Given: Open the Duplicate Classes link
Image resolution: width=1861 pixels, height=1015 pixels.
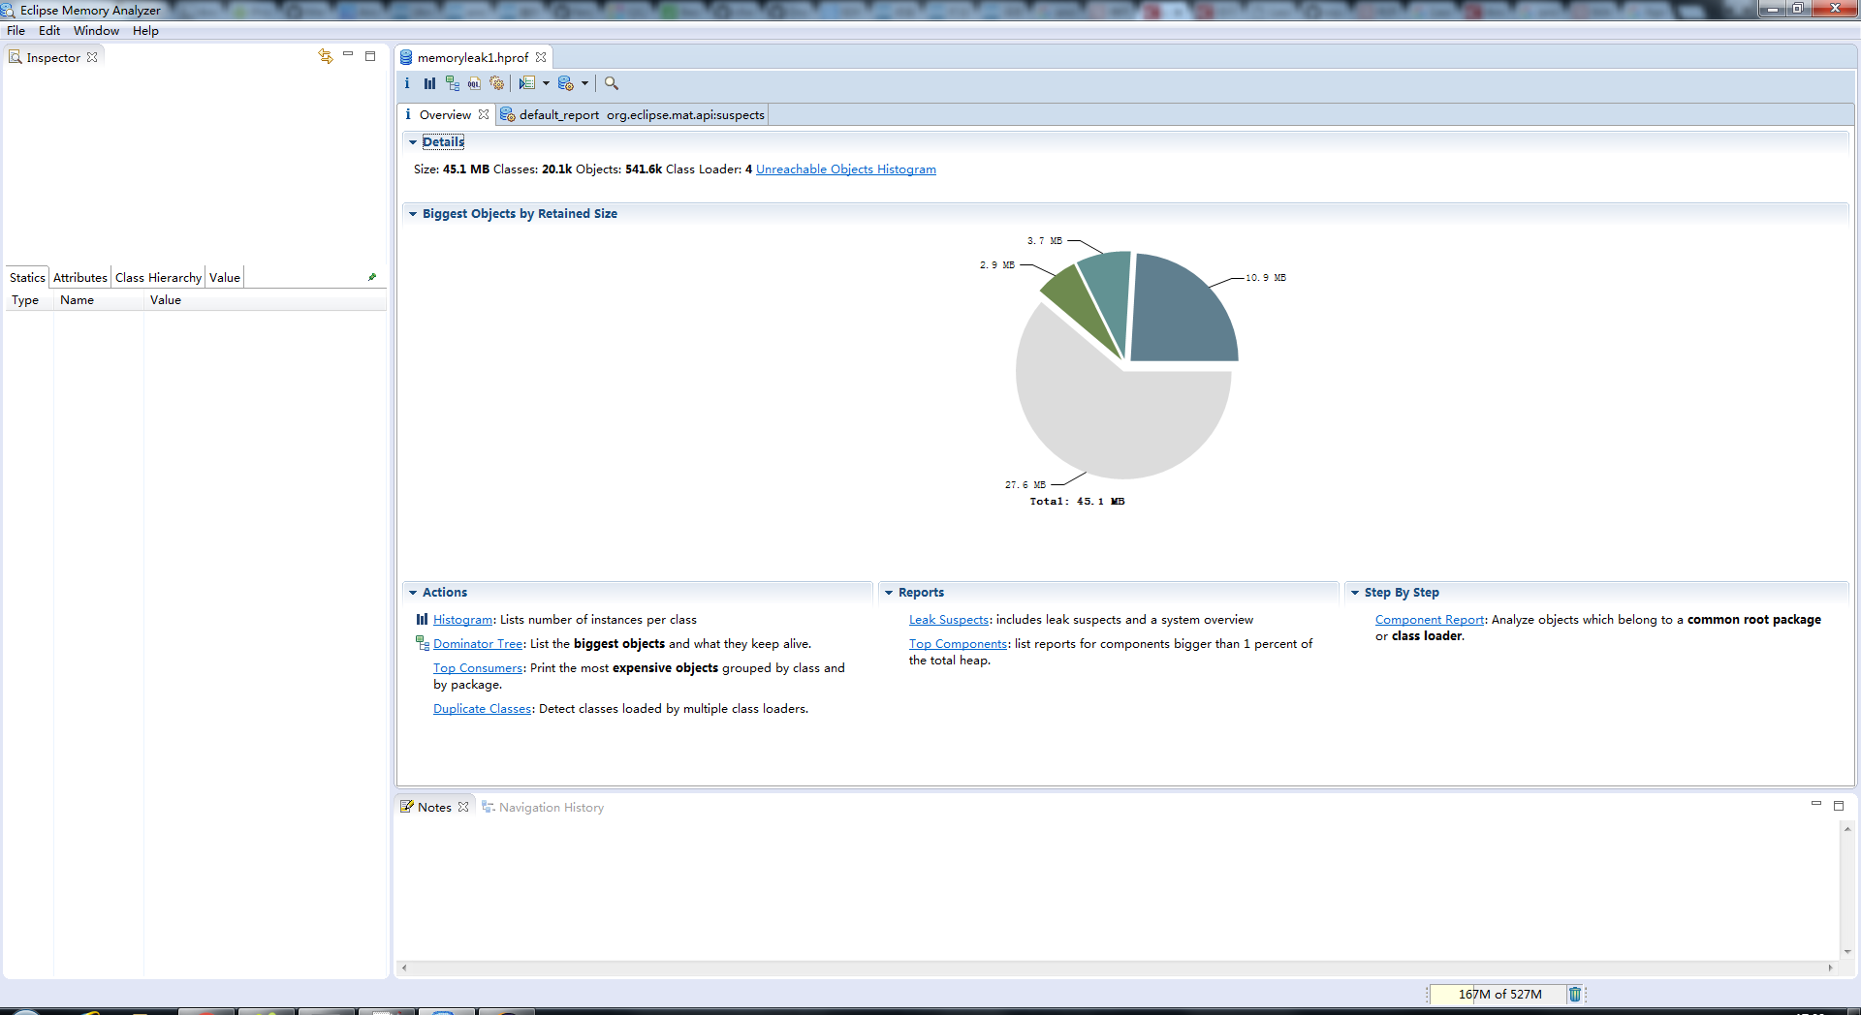Looking at the screenshot, I should point(483,709).
